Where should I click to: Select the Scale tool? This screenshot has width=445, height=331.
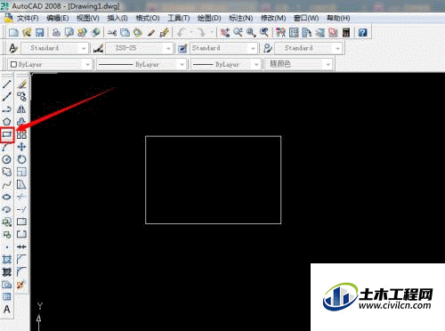pos(21,172)
